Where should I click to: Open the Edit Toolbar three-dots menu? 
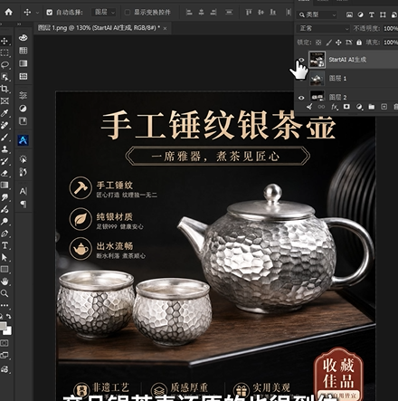click(x=5, y=305)
